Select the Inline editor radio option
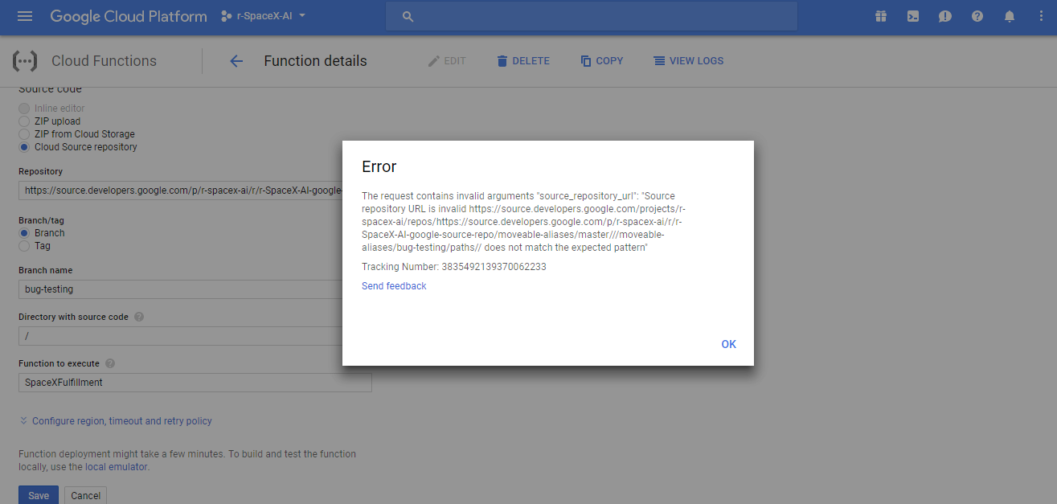This screenshot has height=504, width=1057. (x=24, y=109)
